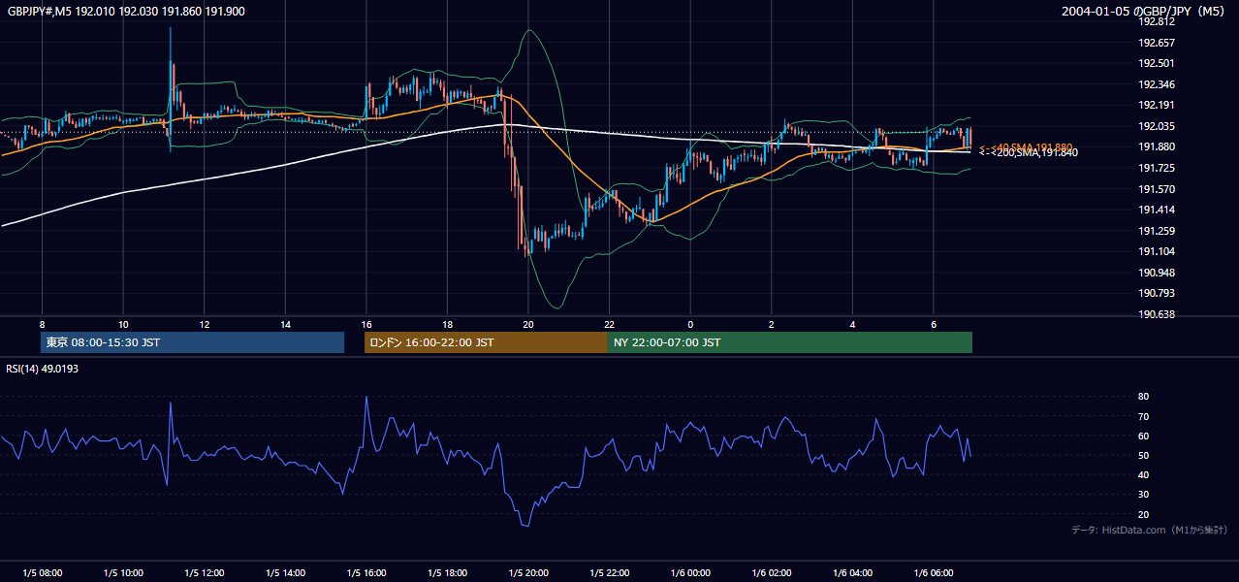This screenshot has width=1239, height=582.
Task: Click bottom time label 1/6 00:00
Action: tap(690, 572)
